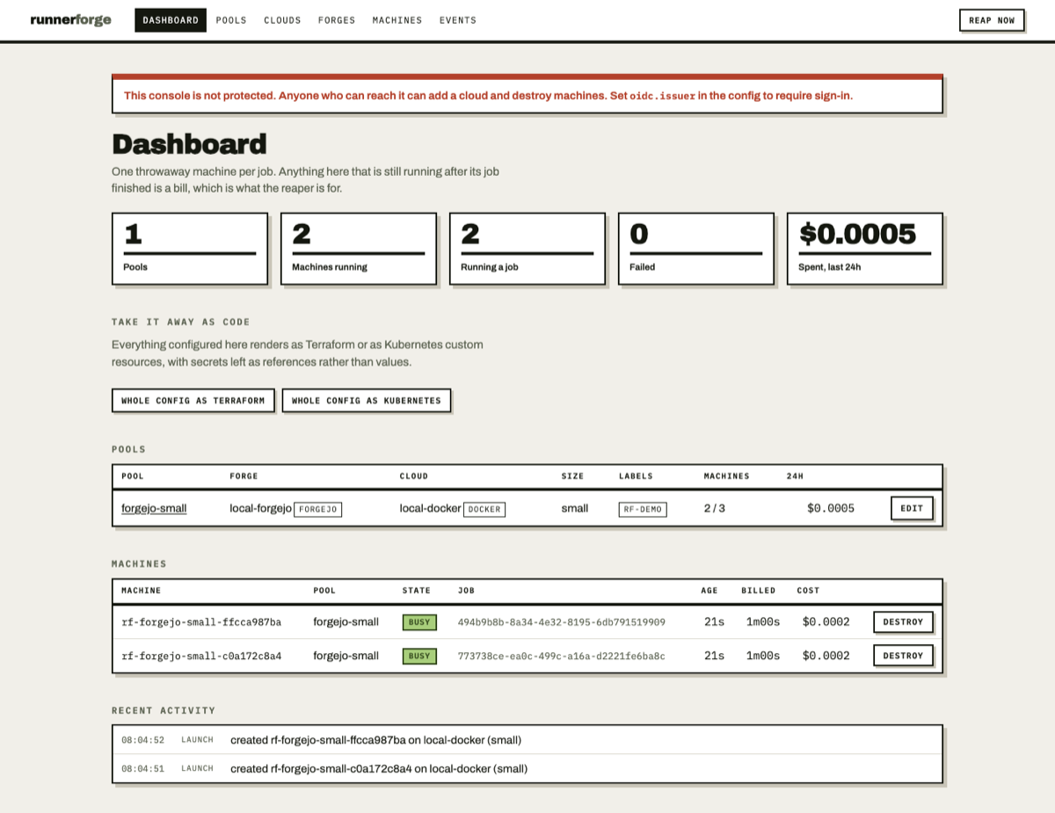Open the runnerforge logo home link
The image size is (1055, 813).
pos(70,20)
